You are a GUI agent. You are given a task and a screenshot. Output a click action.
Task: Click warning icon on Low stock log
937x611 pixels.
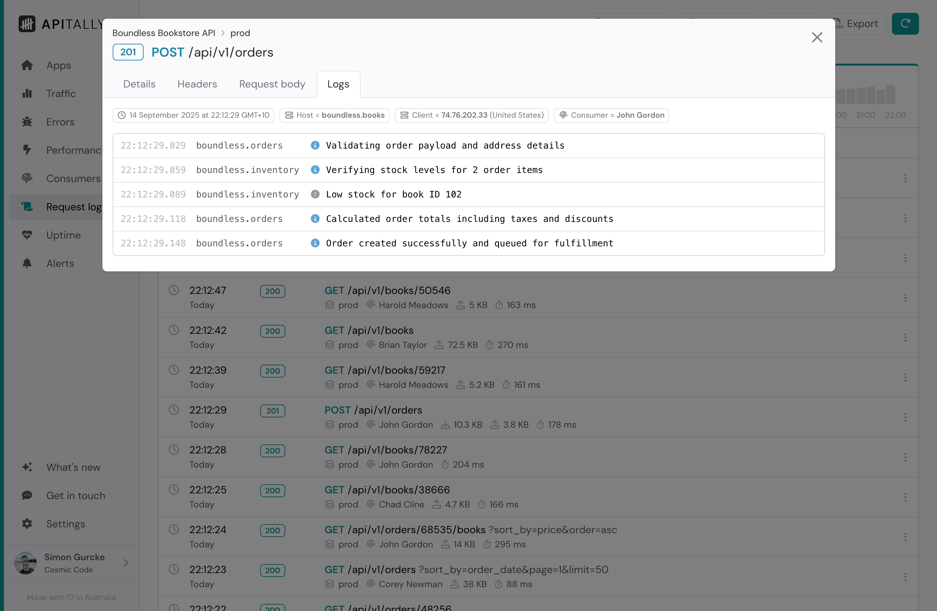click(315, 194)
